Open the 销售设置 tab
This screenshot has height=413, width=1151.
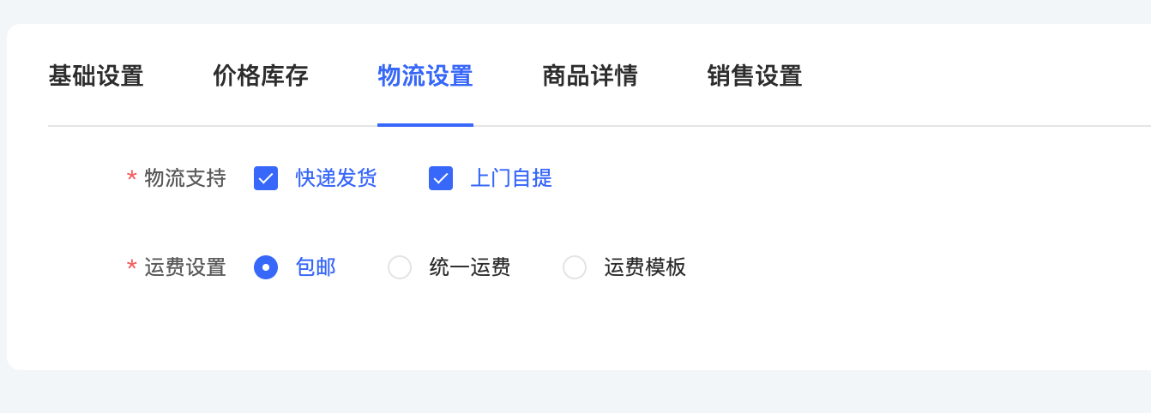click(755, 76)
